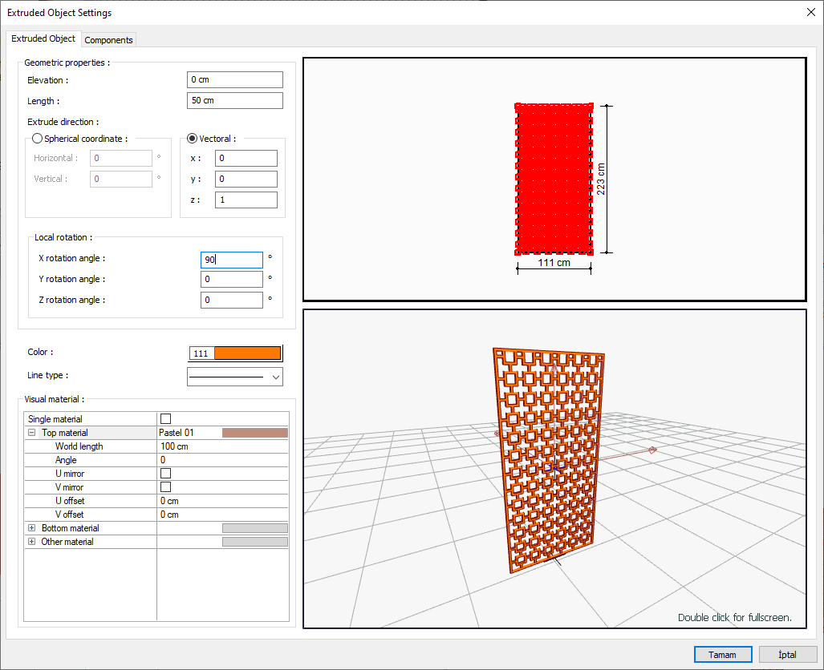Screen dimensions: 824x670
Task: Click the red 2D profile preview shape
Action: pyautogui.click(x=554, y=179)
